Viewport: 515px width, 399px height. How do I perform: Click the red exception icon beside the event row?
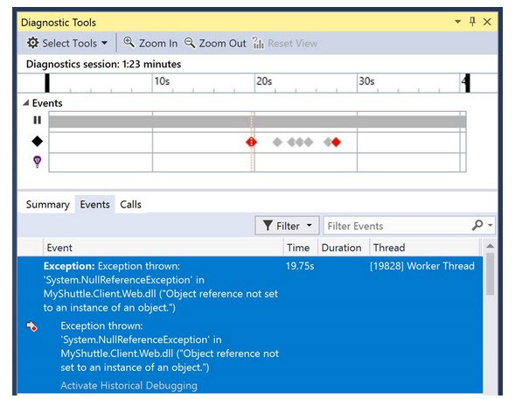point(31,326)
